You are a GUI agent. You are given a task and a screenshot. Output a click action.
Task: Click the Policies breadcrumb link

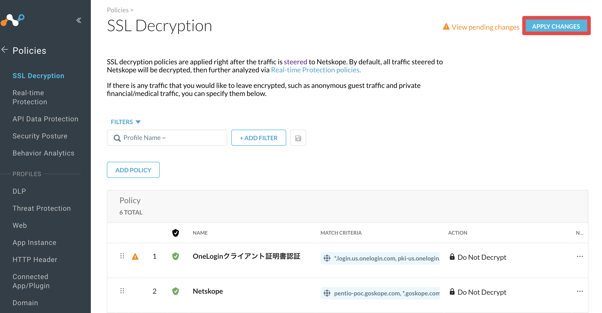click(x=118, y=10)
